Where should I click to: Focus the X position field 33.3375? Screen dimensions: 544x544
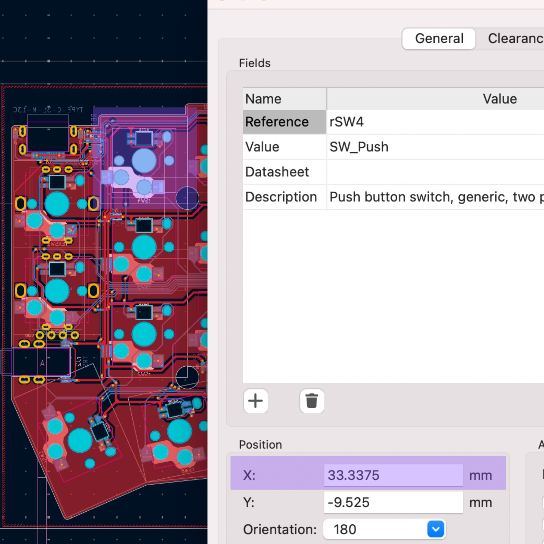(x=393, y=475)
